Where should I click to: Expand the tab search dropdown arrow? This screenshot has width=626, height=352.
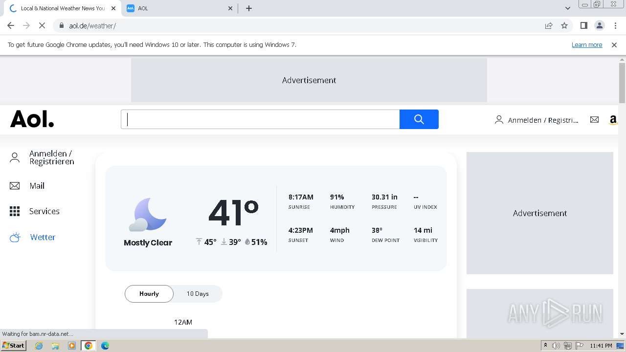click(567, 8)
